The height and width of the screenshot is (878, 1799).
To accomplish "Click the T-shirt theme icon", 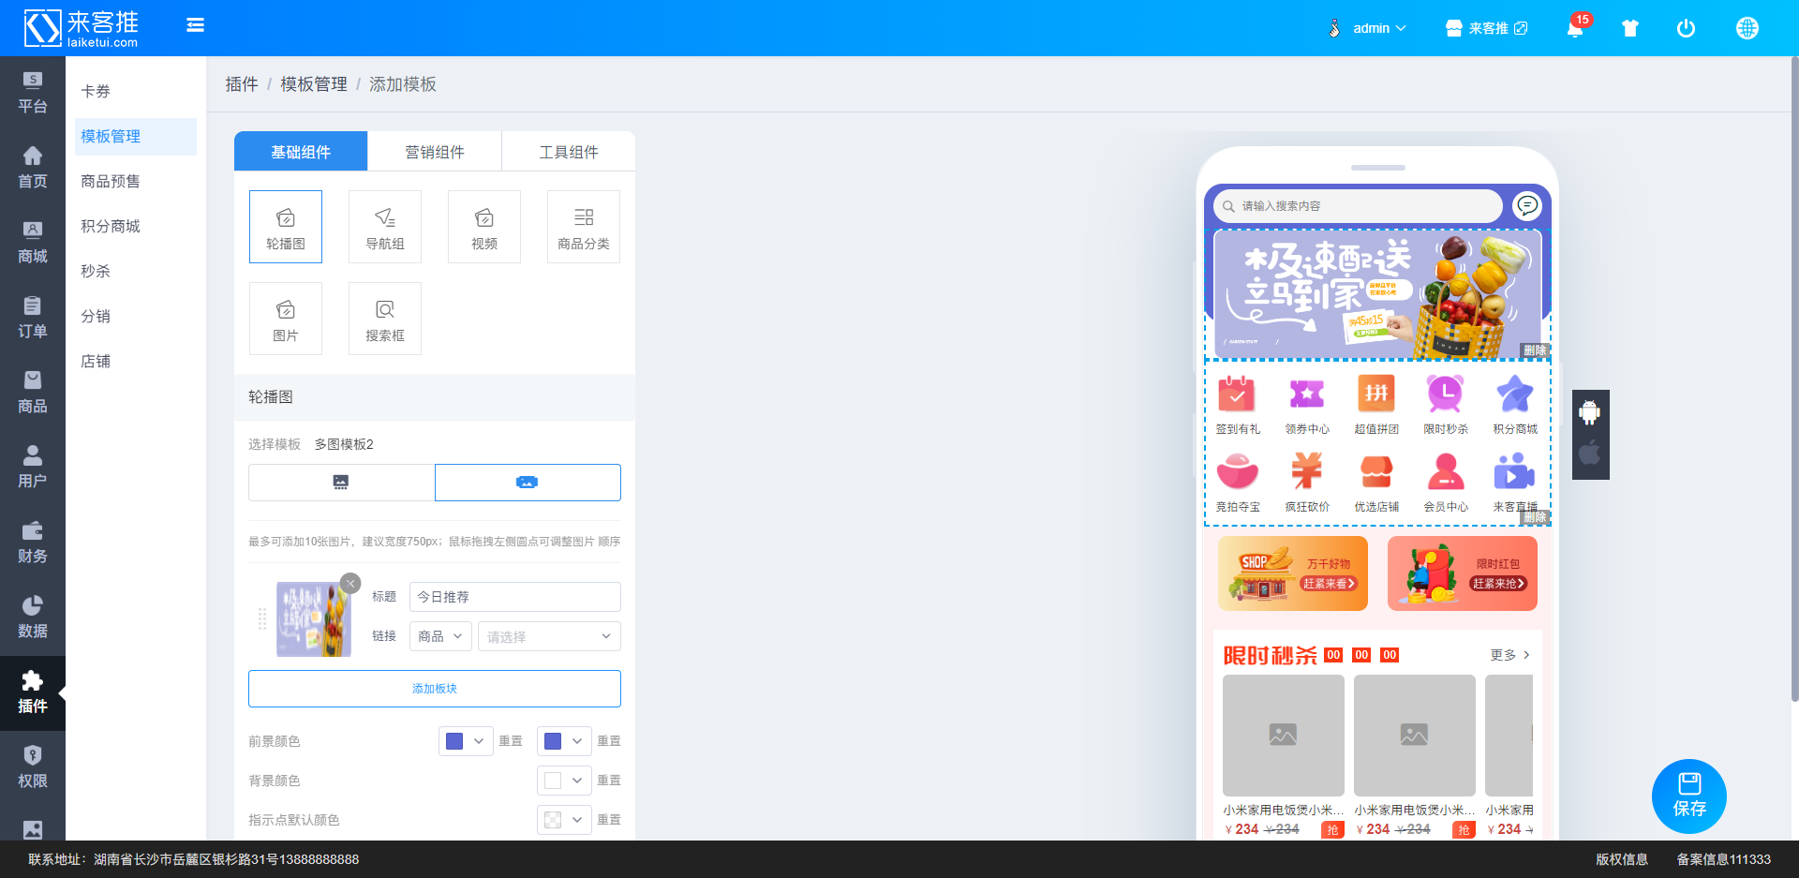I will coord(1630,28).
